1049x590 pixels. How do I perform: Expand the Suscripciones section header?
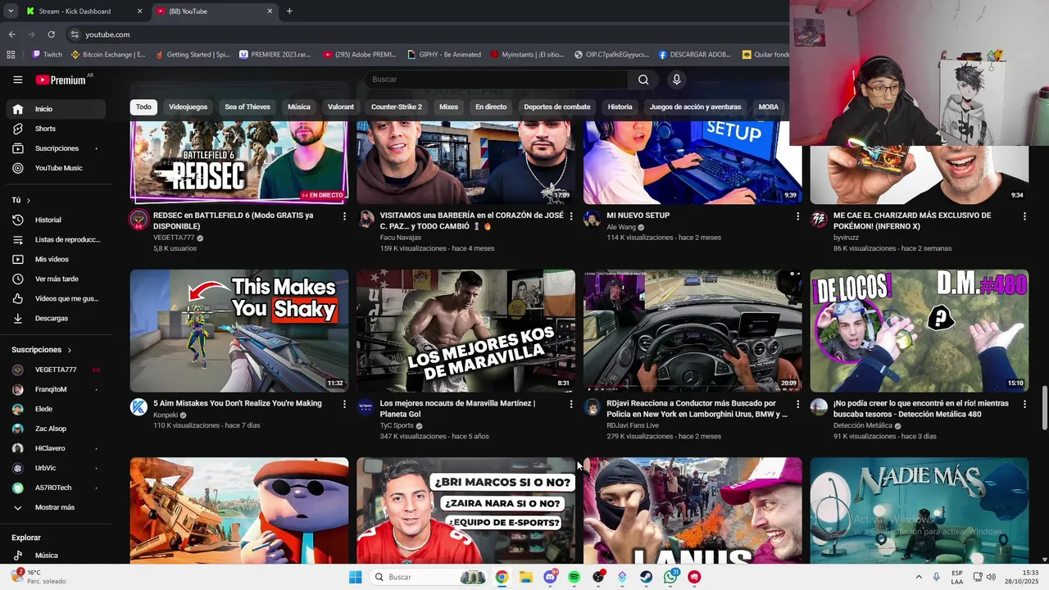coord(42,350)
